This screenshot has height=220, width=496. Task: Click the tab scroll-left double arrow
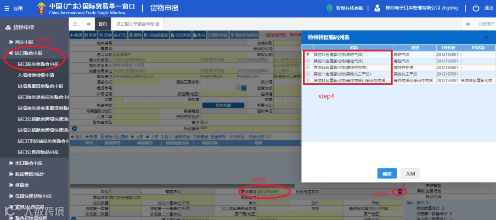coord(89,24)
